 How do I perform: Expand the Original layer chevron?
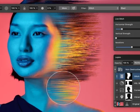115,106
